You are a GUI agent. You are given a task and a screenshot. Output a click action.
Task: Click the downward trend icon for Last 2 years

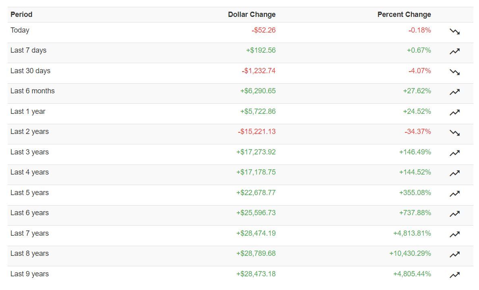pos(454,133)
